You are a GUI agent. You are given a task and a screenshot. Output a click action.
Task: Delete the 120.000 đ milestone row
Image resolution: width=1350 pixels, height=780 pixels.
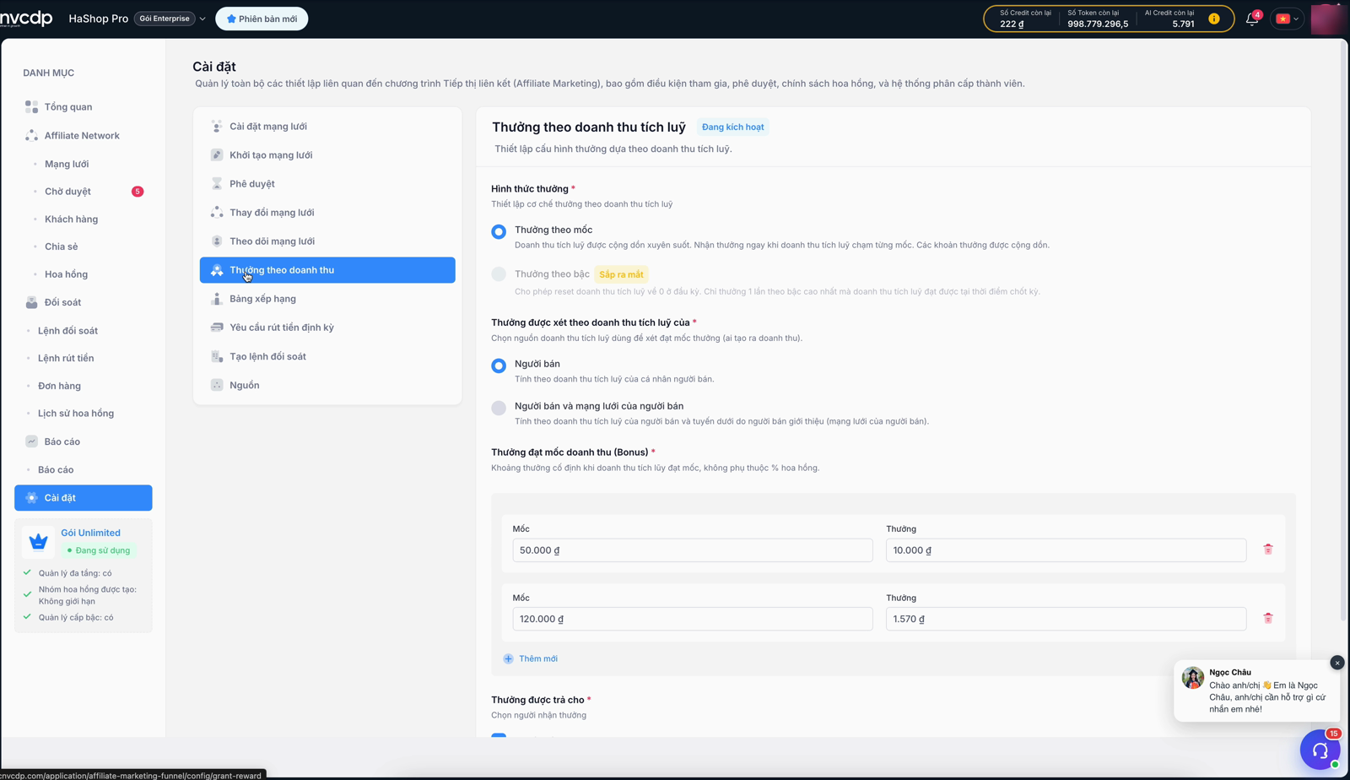click(x=1267, y=619)
